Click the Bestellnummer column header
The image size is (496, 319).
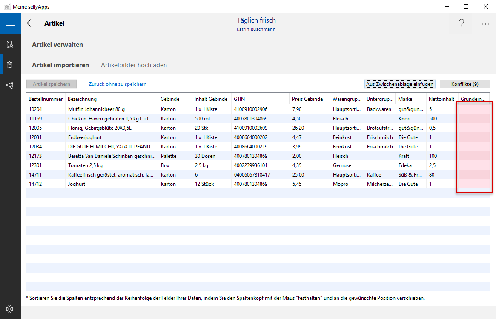click(x=46, y=99)
